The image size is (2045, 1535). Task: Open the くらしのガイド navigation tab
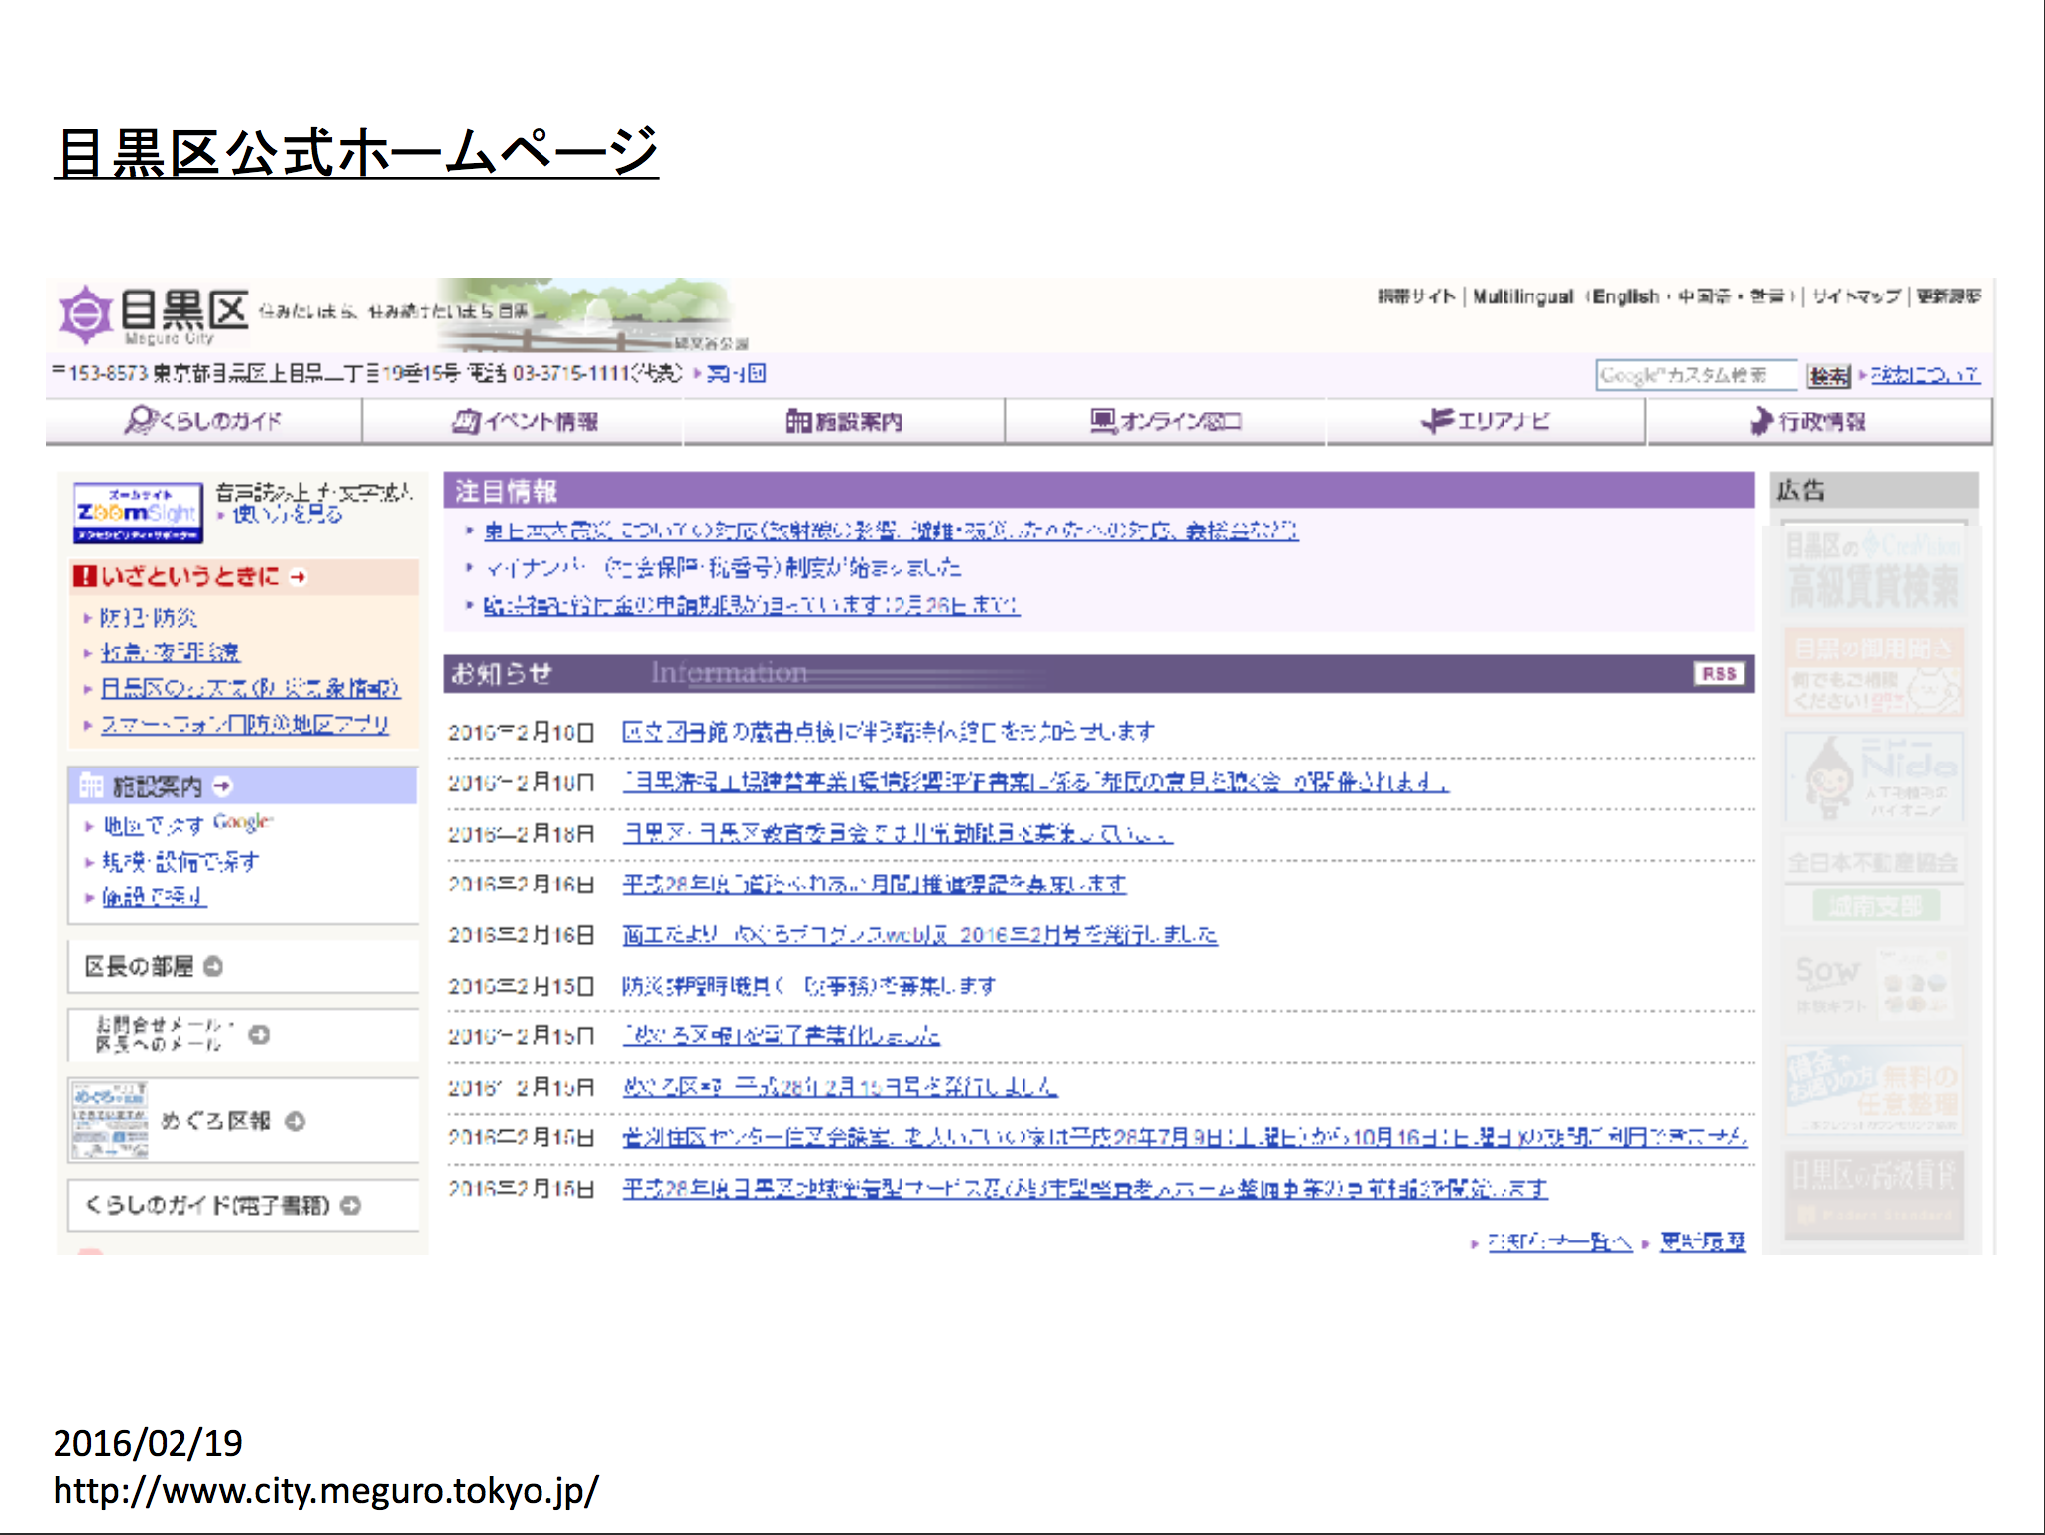click(x=203, y=421)
